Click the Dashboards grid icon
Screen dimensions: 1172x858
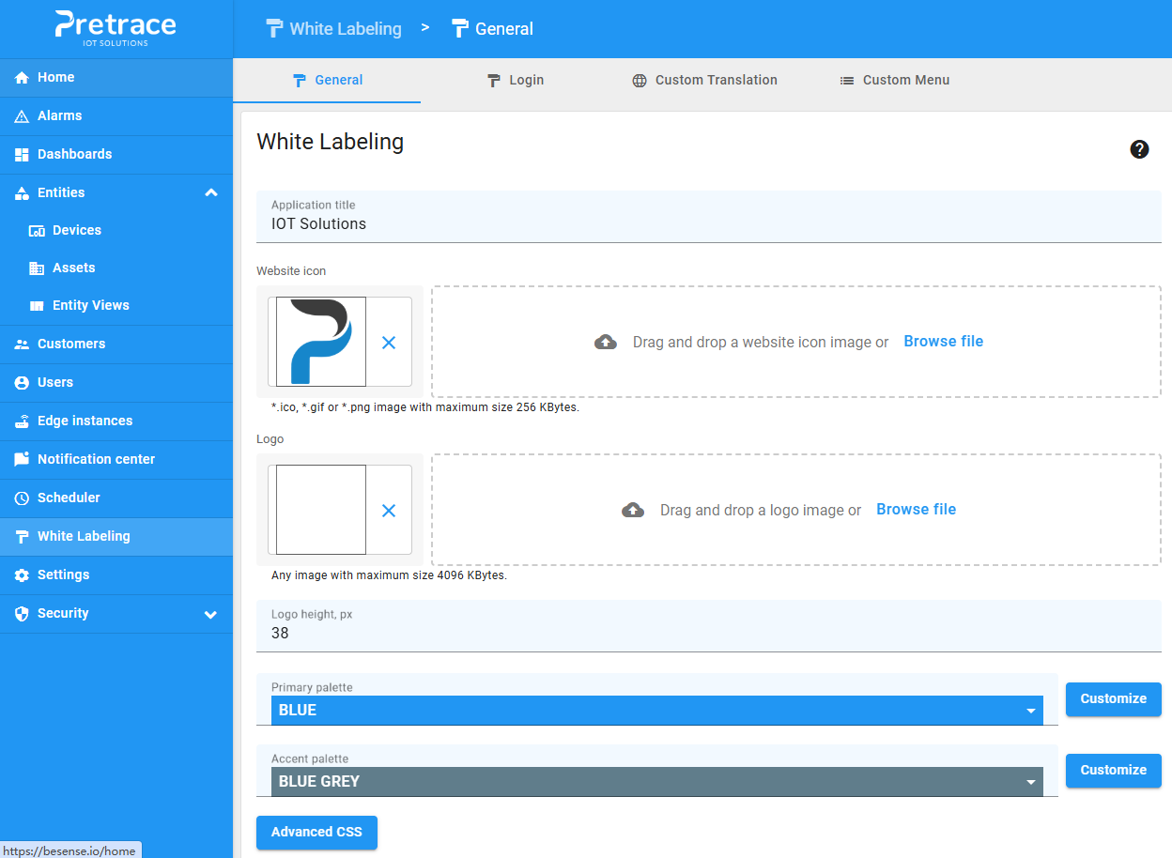pyautogui.click(x=22, y=155)
